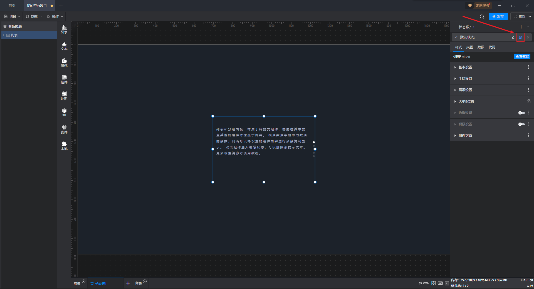Switch to the 代码 tab
The height and width of the screenshot is (289, 534).
click(x=492, y=47)
